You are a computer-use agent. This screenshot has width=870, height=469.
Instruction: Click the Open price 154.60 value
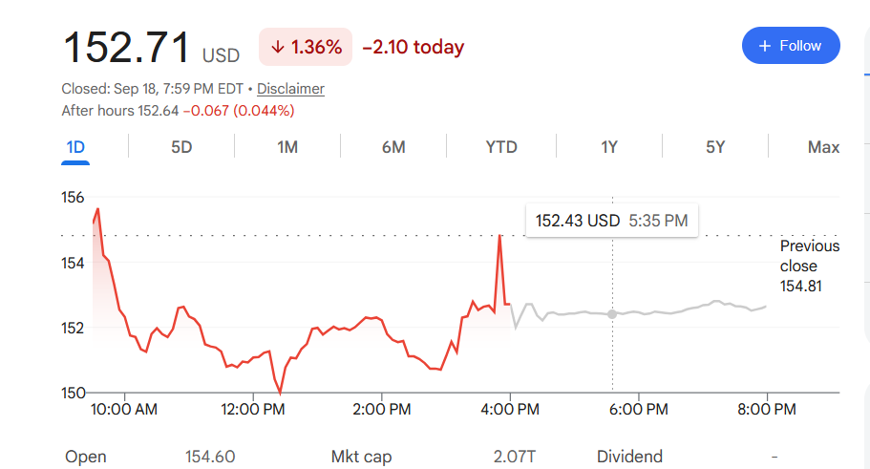tap(210, 457)
